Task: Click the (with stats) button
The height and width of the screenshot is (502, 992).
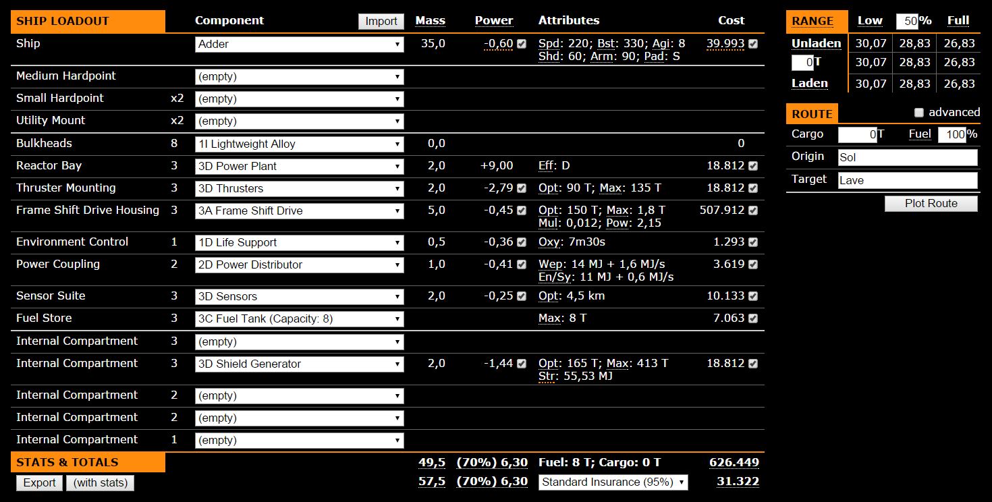Action: 101,483
